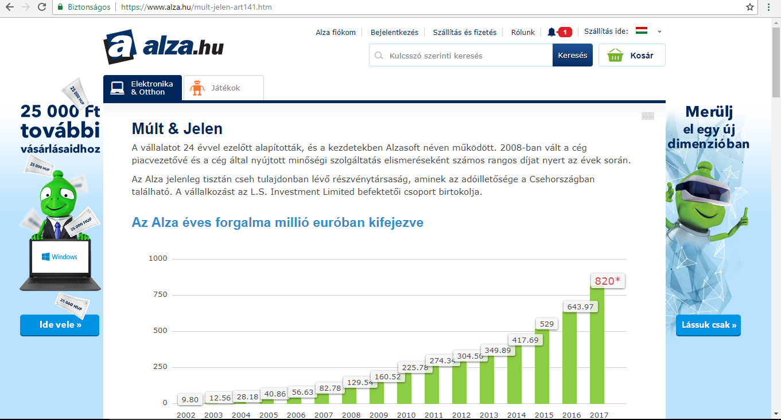The width and height of the screenshot is (781, 420).
Task: Click the Lássuk csak » banner button
Action: (x=708, y=325)
